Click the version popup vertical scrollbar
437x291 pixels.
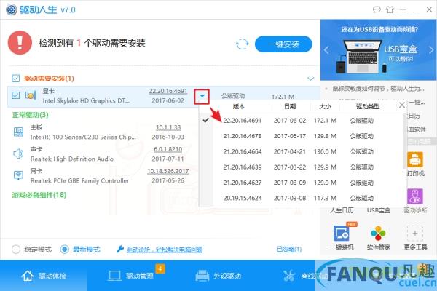coord(405,141)
